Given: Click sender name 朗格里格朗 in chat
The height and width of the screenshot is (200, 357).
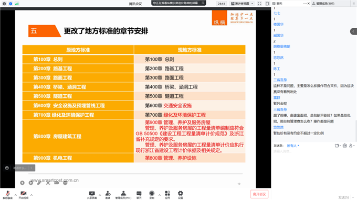Looking at the screenshot, I should click(282, 47).
